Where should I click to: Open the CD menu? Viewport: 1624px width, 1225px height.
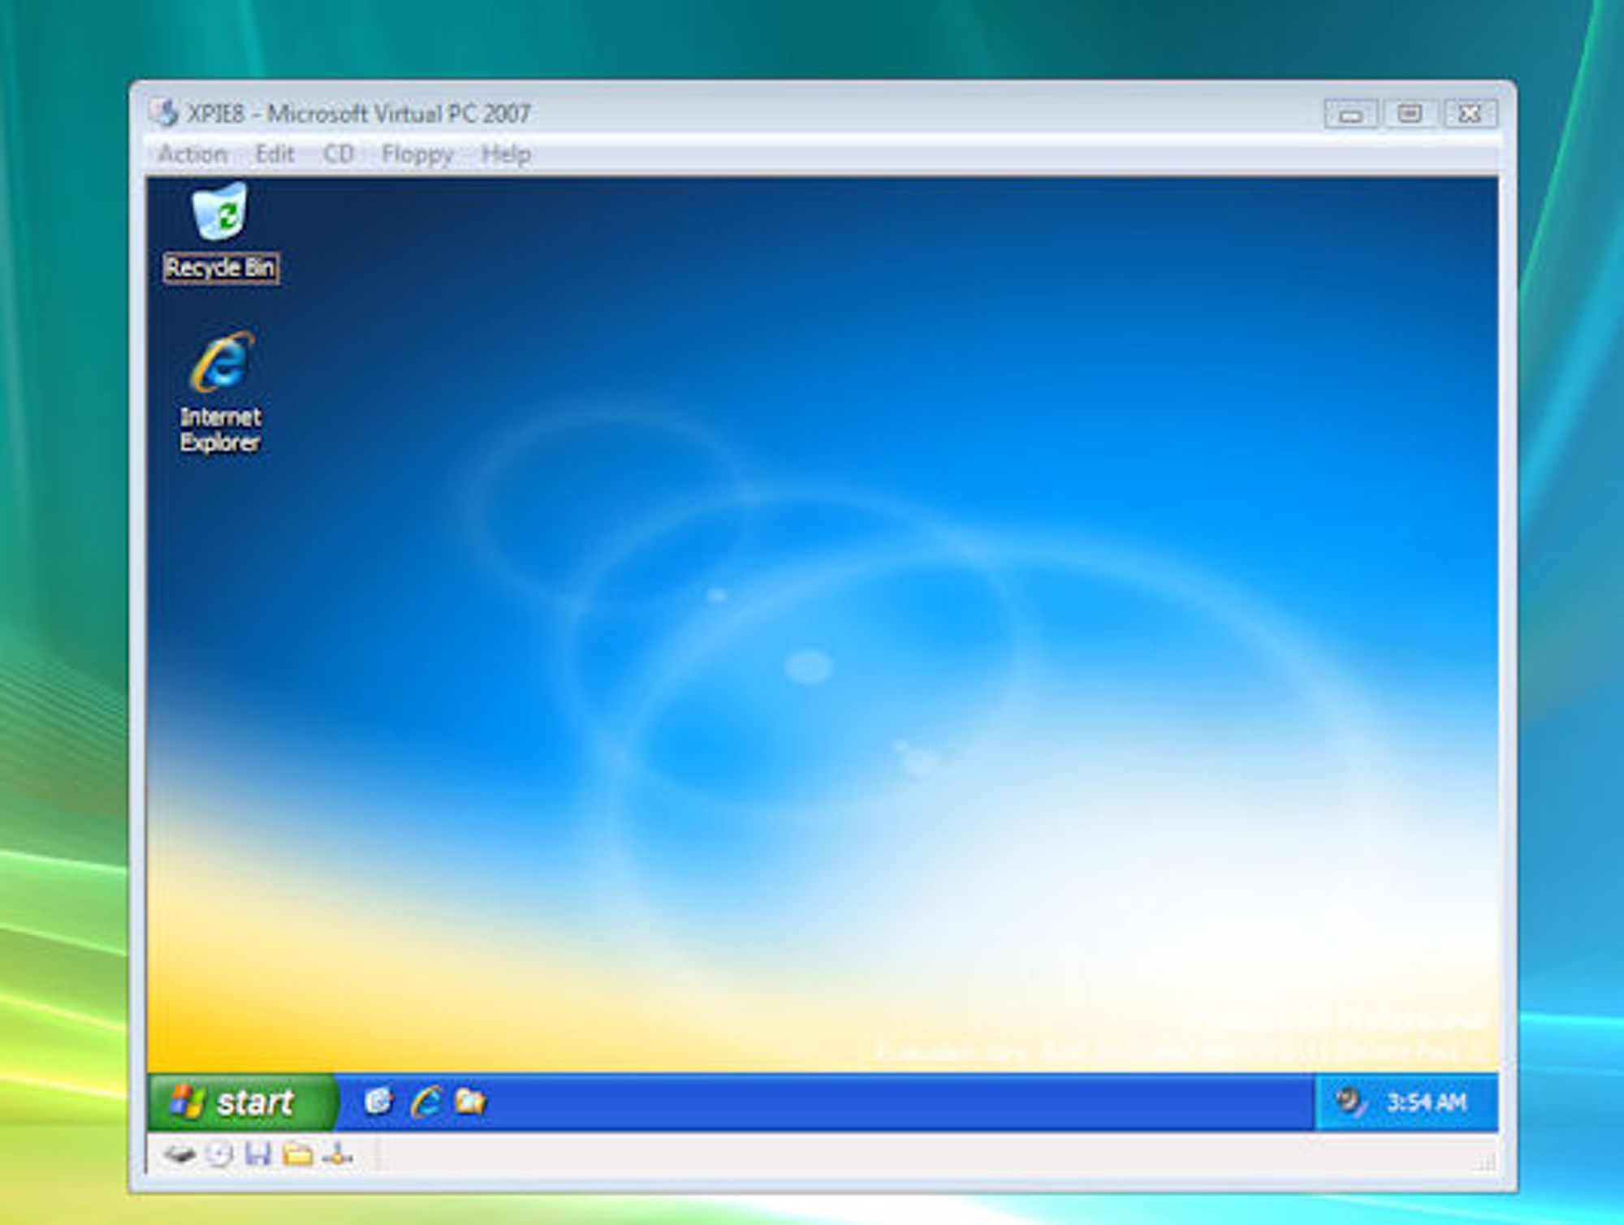point(339,154)
